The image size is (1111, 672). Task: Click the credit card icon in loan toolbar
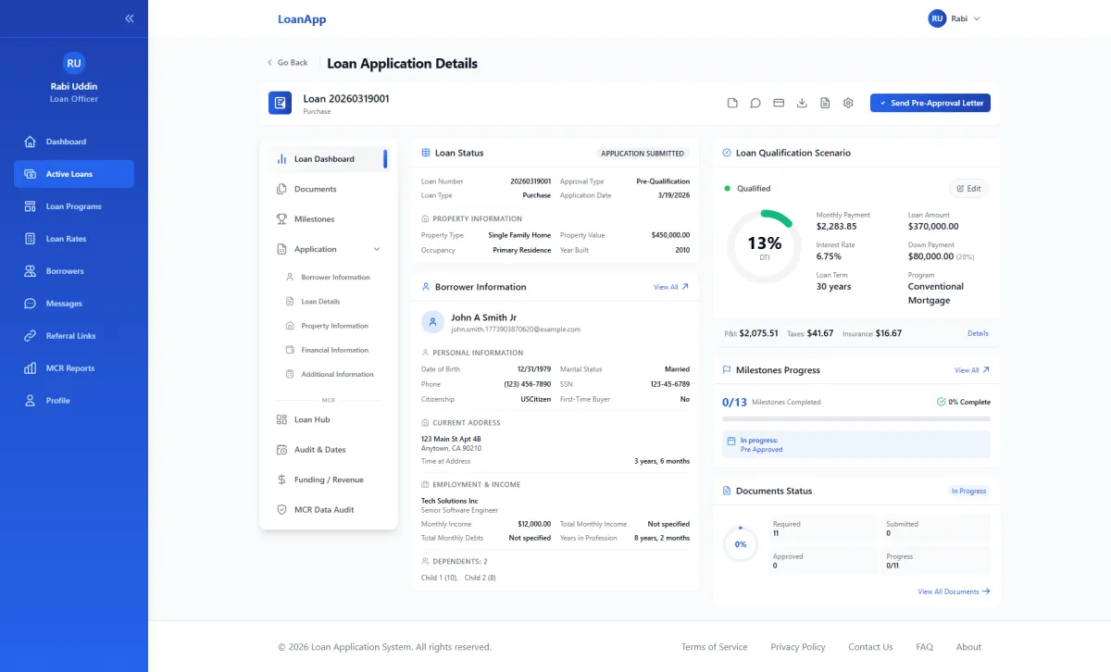[x=779, y=103]
